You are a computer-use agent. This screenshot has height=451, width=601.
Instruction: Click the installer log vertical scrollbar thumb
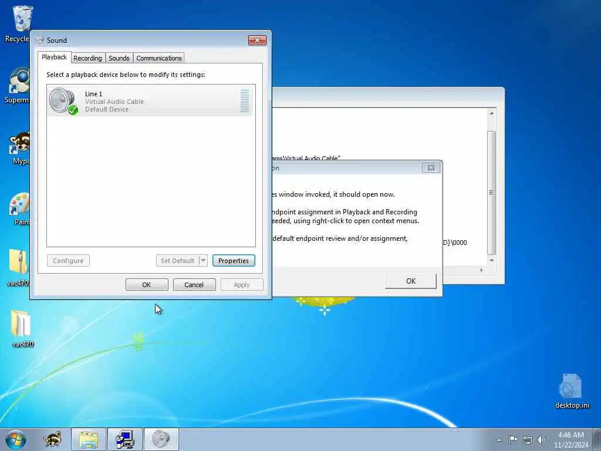point(492,193)
